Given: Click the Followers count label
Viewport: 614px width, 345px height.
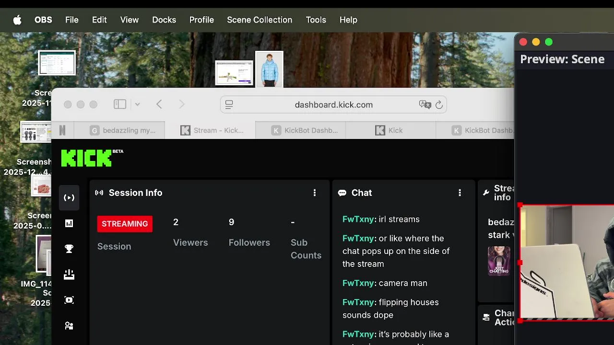Looking at the screenshot, I should coord(249,242).
